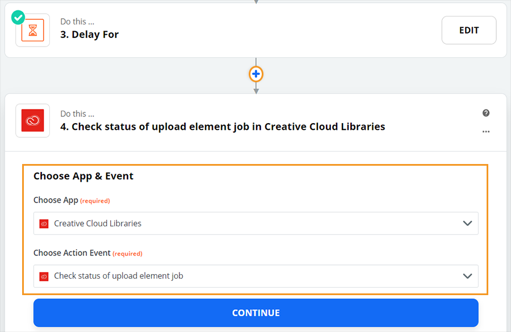Click the Creative Cloud Libraries field text
511x332 pixels.
(97, 223)
